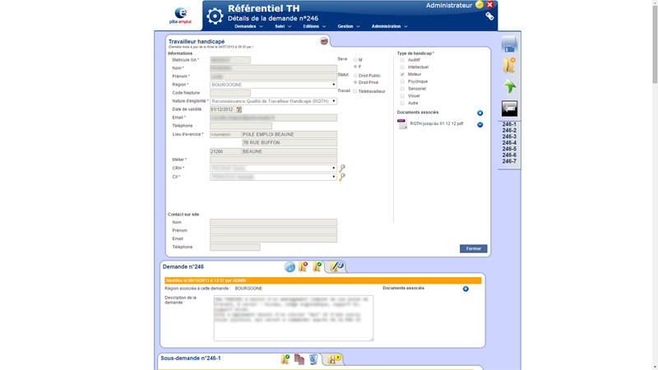
Task: Click the Téléphone field under Informations
Action: point(241,126)
